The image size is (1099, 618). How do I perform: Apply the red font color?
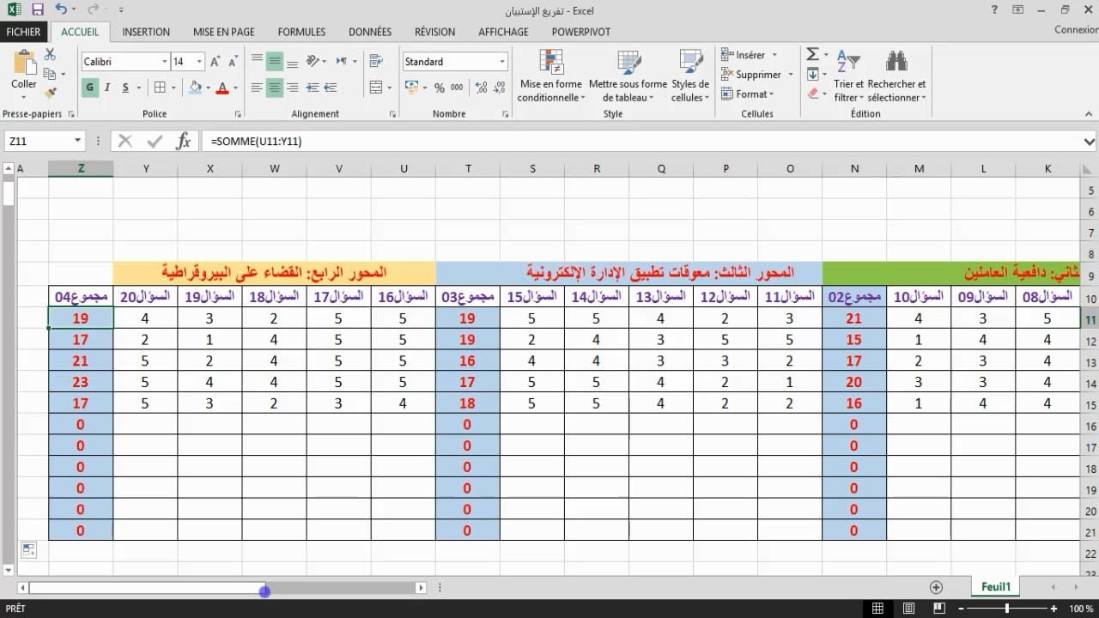click(x=222, y=88)
